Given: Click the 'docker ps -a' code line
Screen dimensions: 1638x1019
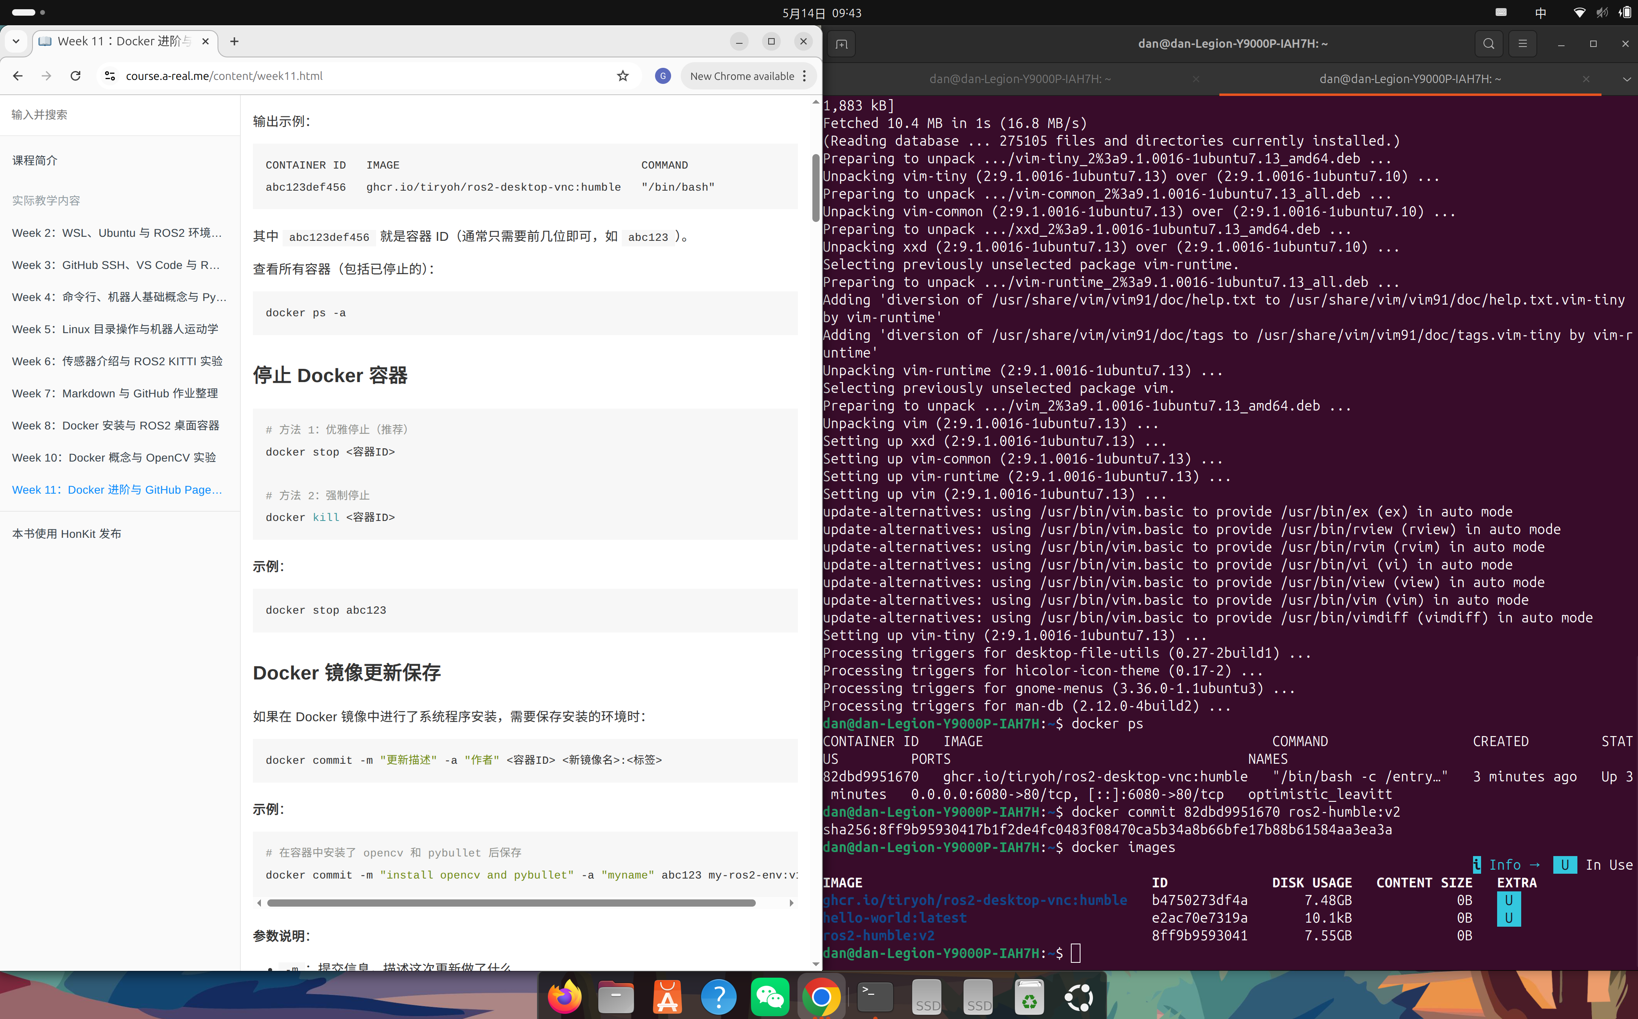Looking at the screenshot, I should 305,313.
